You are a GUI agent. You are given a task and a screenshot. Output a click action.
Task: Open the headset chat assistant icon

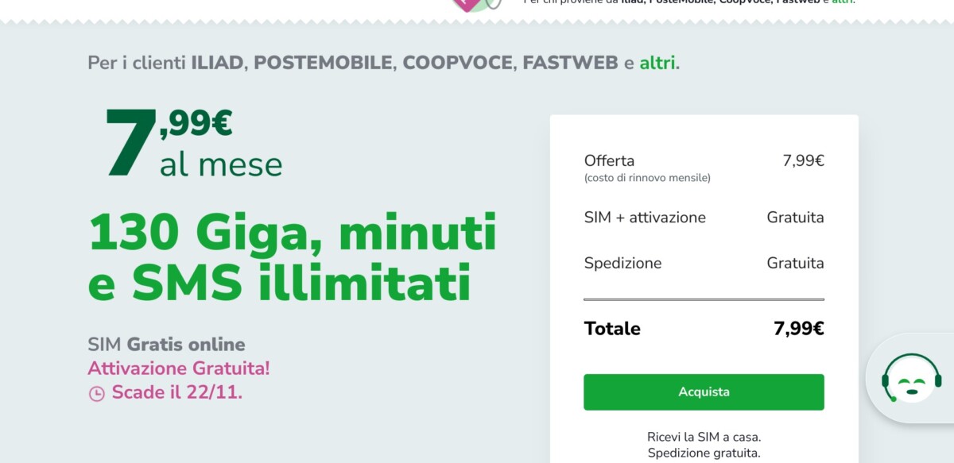coord(912,378)
